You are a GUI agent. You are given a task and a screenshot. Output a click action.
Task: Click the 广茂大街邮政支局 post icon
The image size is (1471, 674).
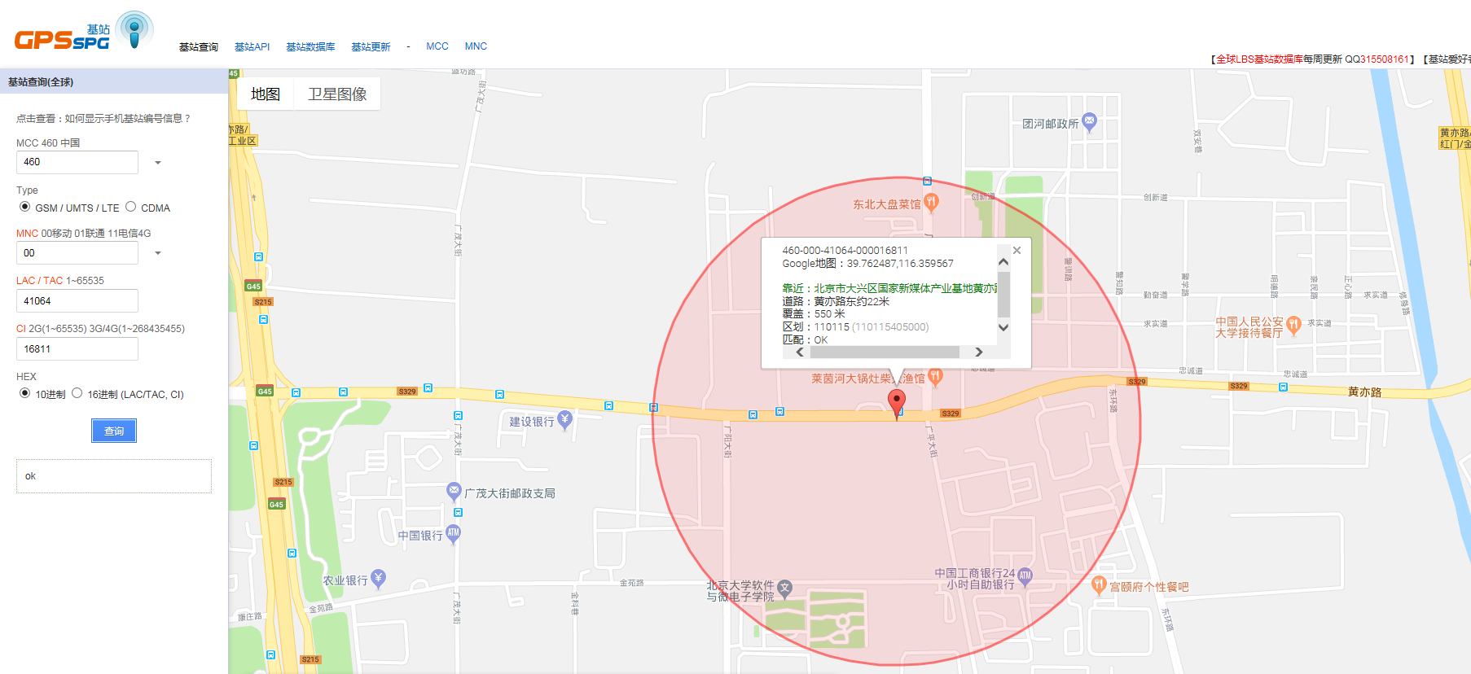click(454, 492)
